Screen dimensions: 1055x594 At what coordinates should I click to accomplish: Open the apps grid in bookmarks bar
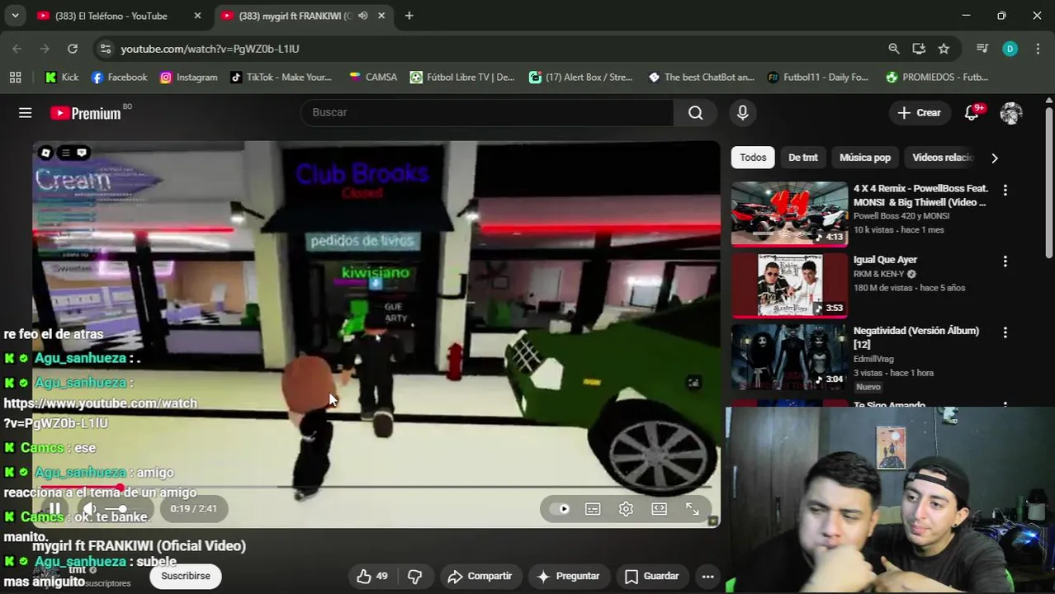15,77
